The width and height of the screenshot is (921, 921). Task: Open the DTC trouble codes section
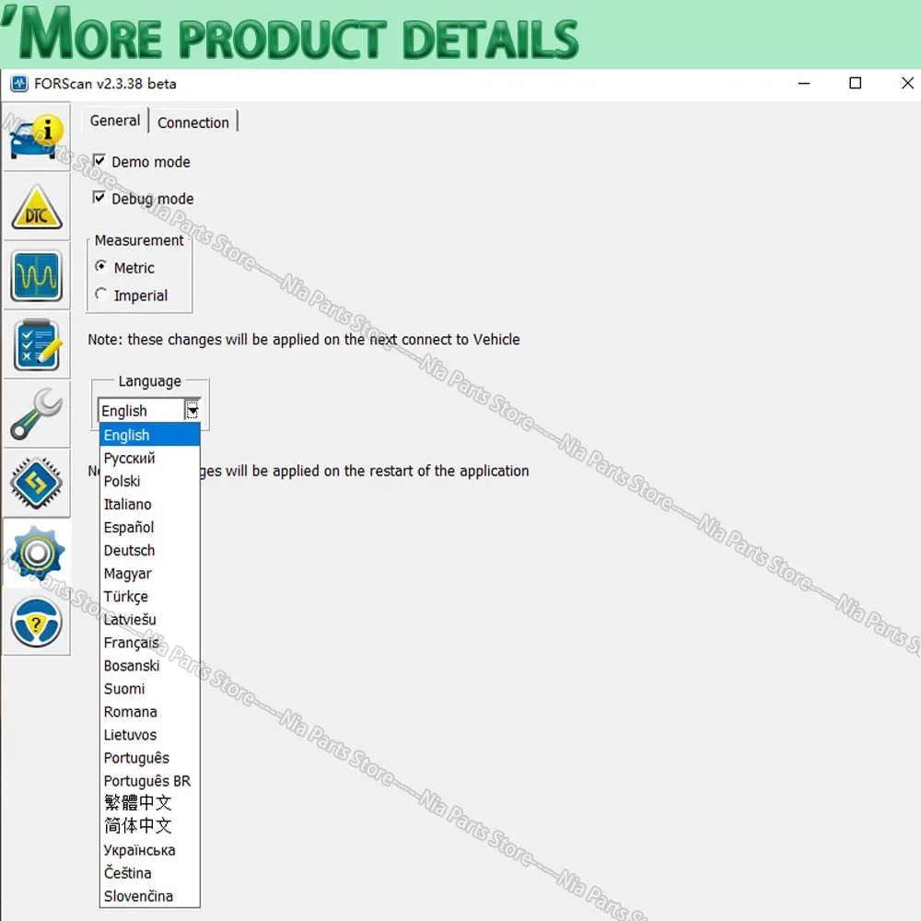click(37, 206)
